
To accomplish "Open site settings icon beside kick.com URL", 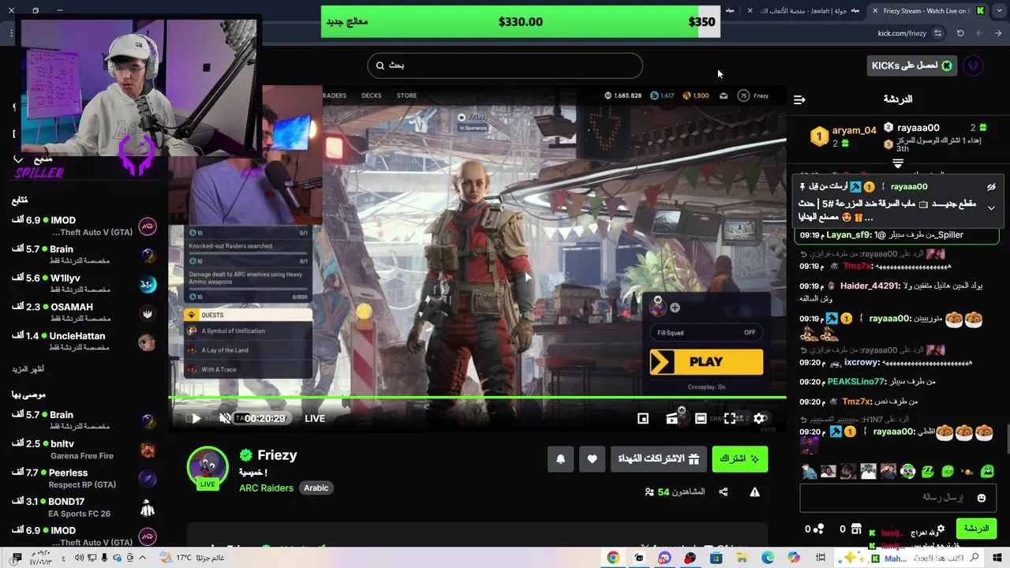I will [x=937, y=33].
